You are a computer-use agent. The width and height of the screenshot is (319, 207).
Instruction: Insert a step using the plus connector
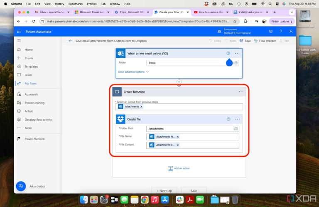click(x=179, y=82)
